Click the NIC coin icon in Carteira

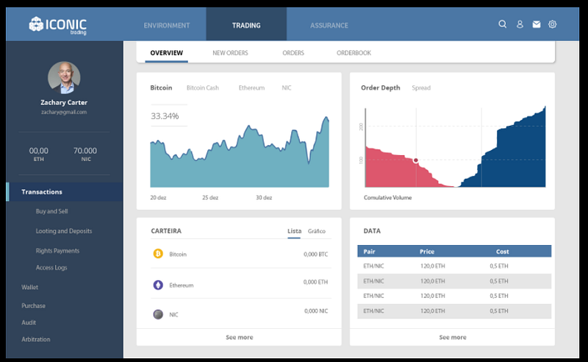(158, 314)
